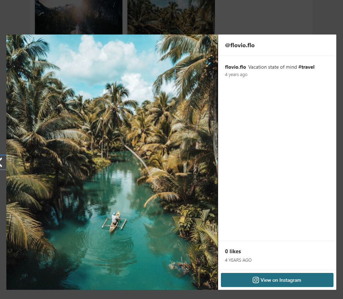
Task: Click the turquoise water at the photo's bottom
Action: click(x=106, y=268)
